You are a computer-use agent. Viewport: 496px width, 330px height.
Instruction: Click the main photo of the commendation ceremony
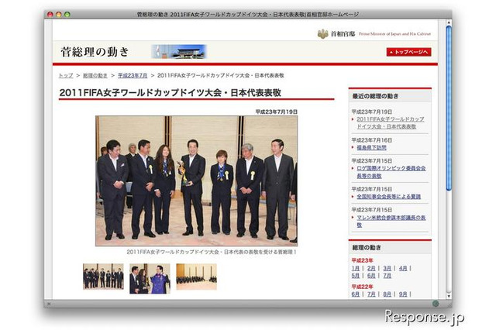196,180
